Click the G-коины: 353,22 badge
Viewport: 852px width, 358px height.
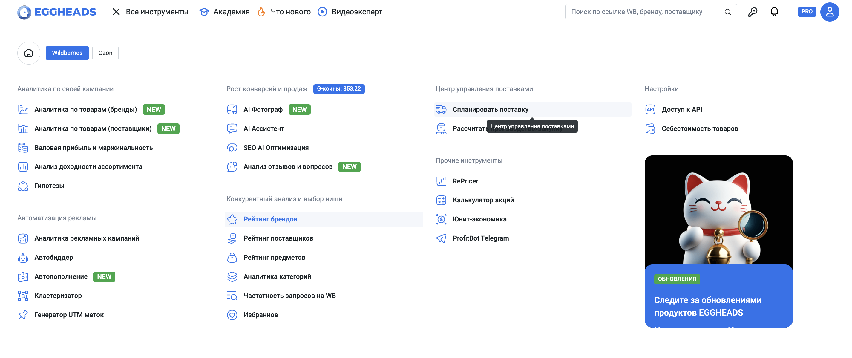click(339, 89)
